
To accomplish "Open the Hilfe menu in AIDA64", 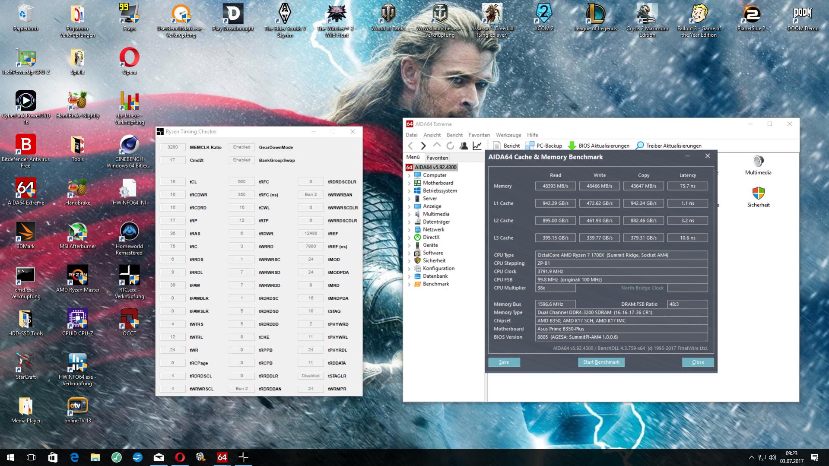I will click(533, 135).
